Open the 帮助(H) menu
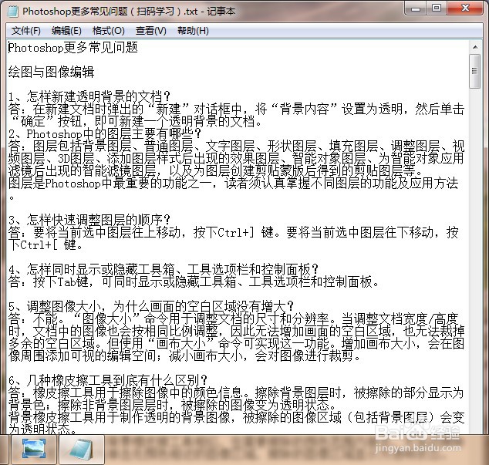Image resolution: width=489 pixels, height=465 pixels. tap(193, 31)
